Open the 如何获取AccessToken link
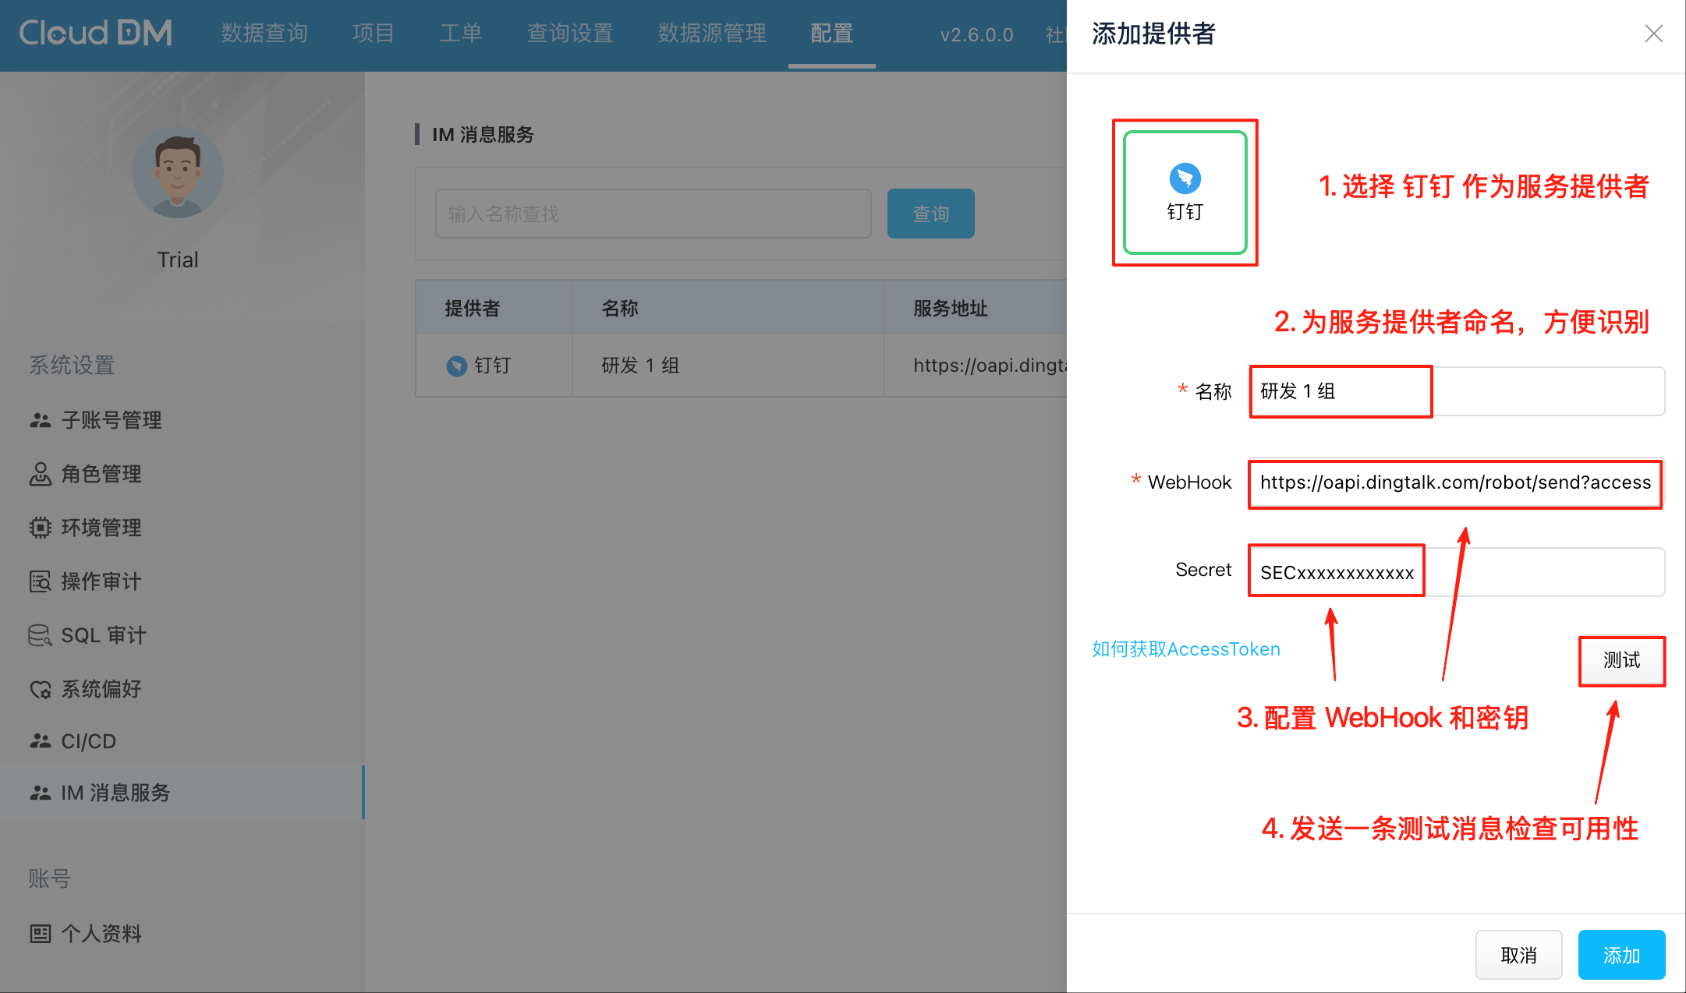Image resolution: width=1686 pixels, height=993 pixels. [1185, 649]
